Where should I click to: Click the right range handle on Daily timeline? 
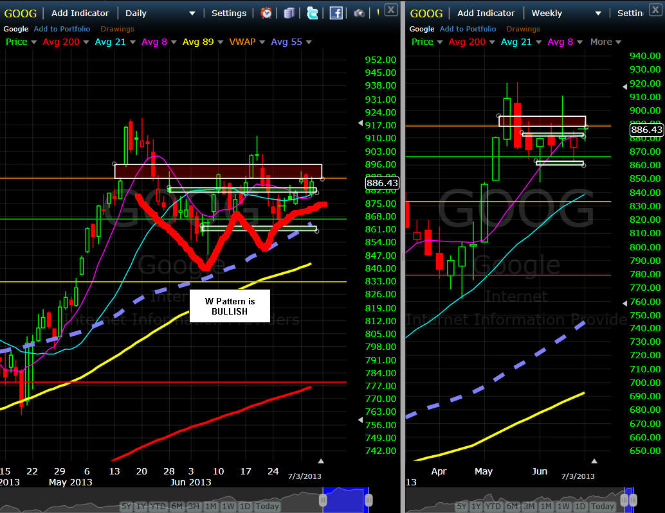[369, 500]
